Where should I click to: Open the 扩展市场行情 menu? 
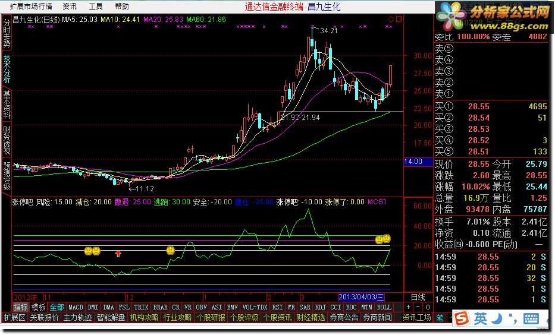click(x=31, y=6)
